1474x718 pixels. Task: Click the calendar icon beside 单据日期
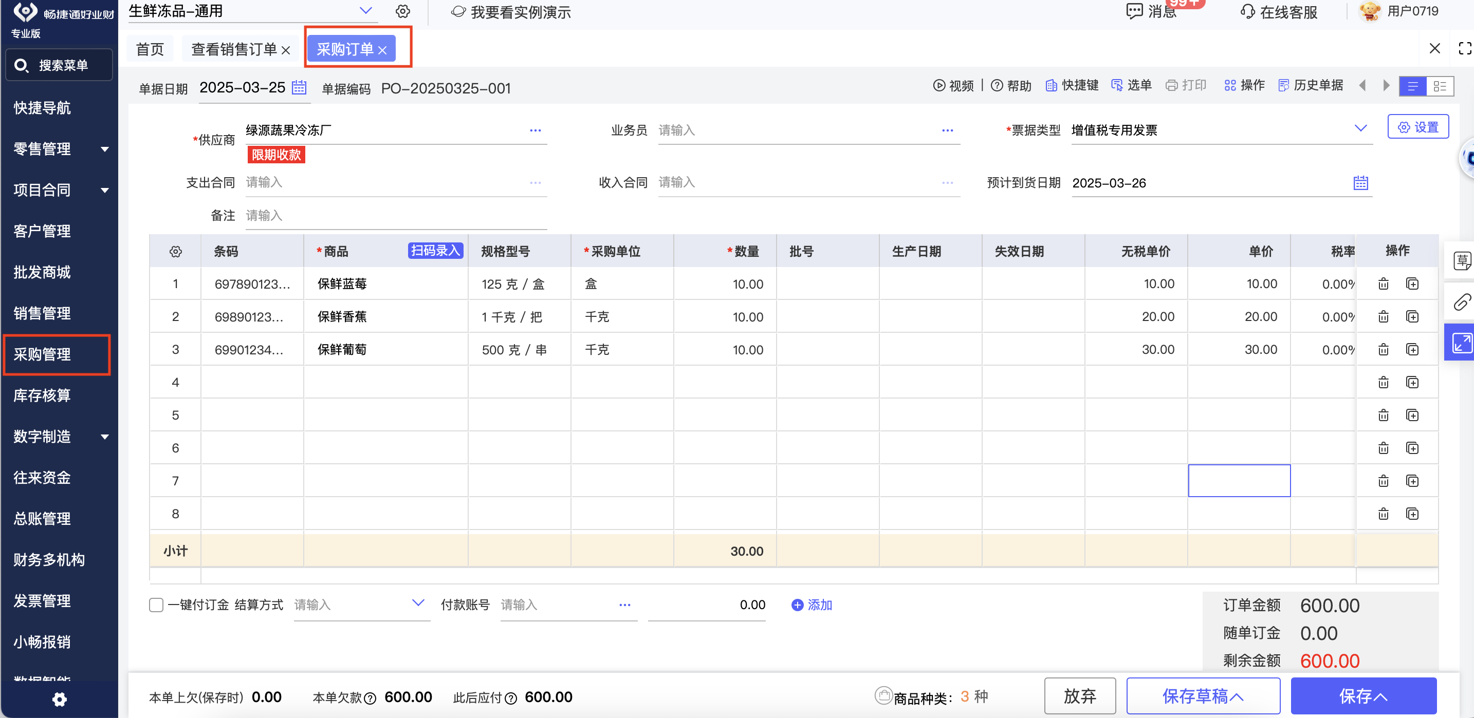tap(299, 87)
